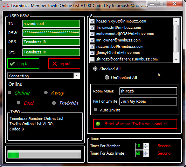Increase Timer For Auto Invite value

click(x=146, y=152)
